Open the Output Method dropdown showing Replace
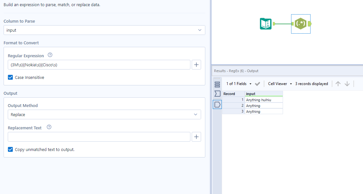Viewport: 363px width, 194px height. (104, 114)
